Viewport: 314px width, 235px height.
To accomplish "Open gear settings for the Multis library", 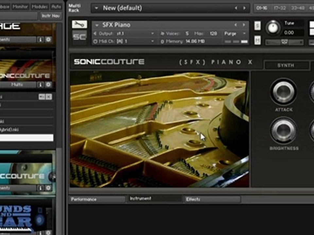I will pyautogui.click(x=48, y=85).
